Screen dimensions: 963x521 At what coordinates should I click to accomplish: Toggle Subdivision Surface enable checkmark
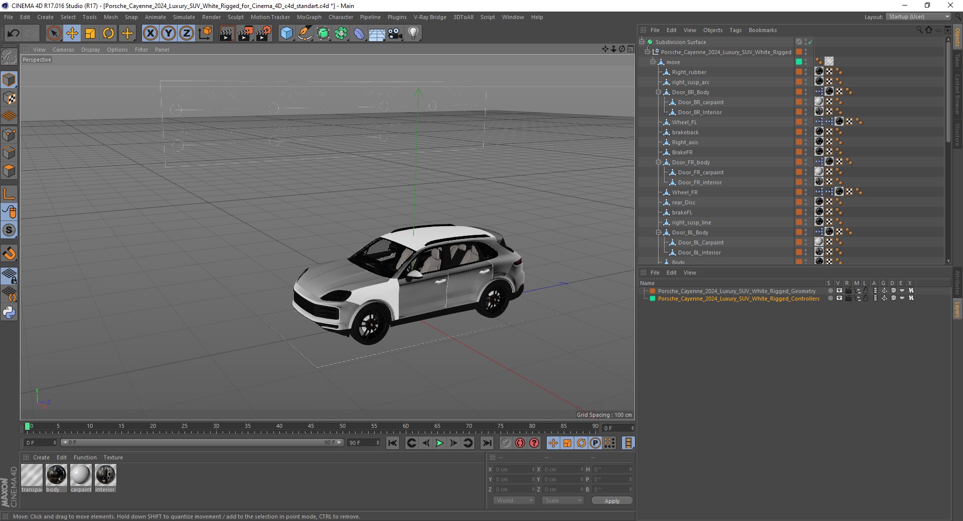(x=810, y=42)
